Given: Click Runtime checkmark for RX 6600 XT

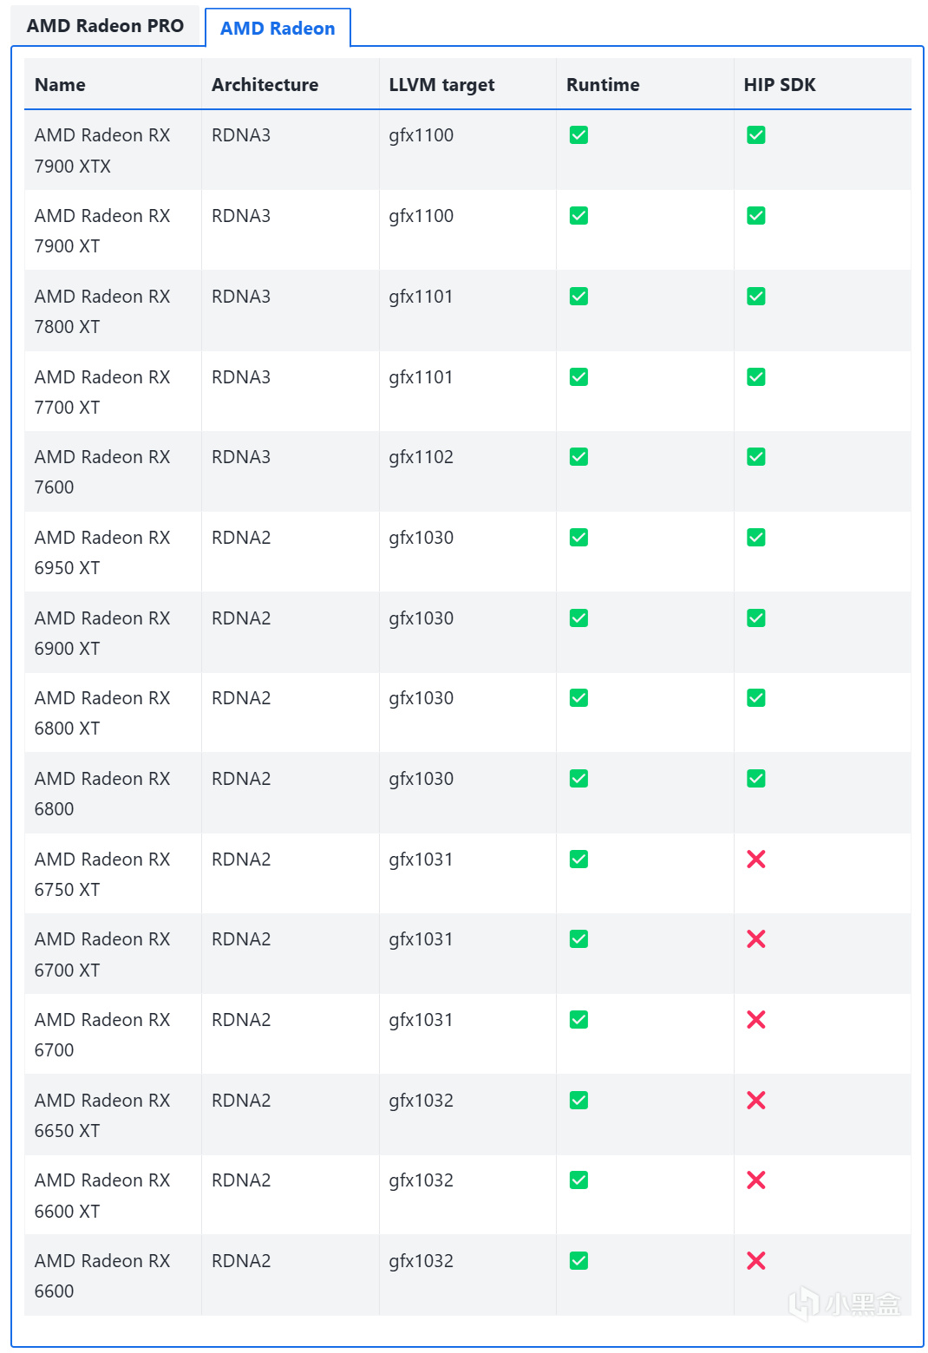Looking at the screenshot, I should coord(578,1180).
